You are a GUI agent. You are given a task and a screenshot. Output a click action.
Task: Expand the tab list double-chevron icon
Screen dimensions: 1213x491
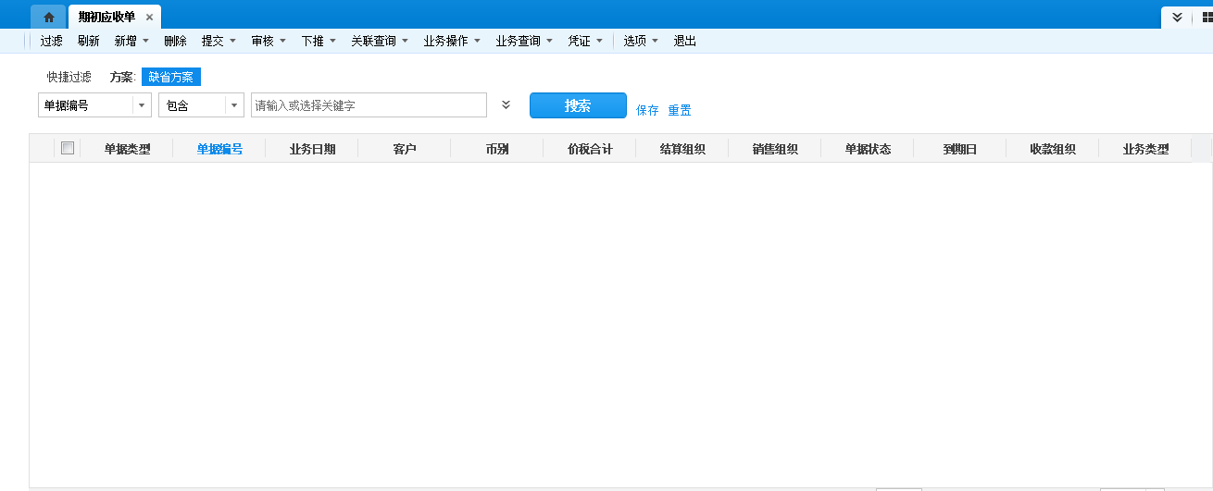pos(1177,17)
